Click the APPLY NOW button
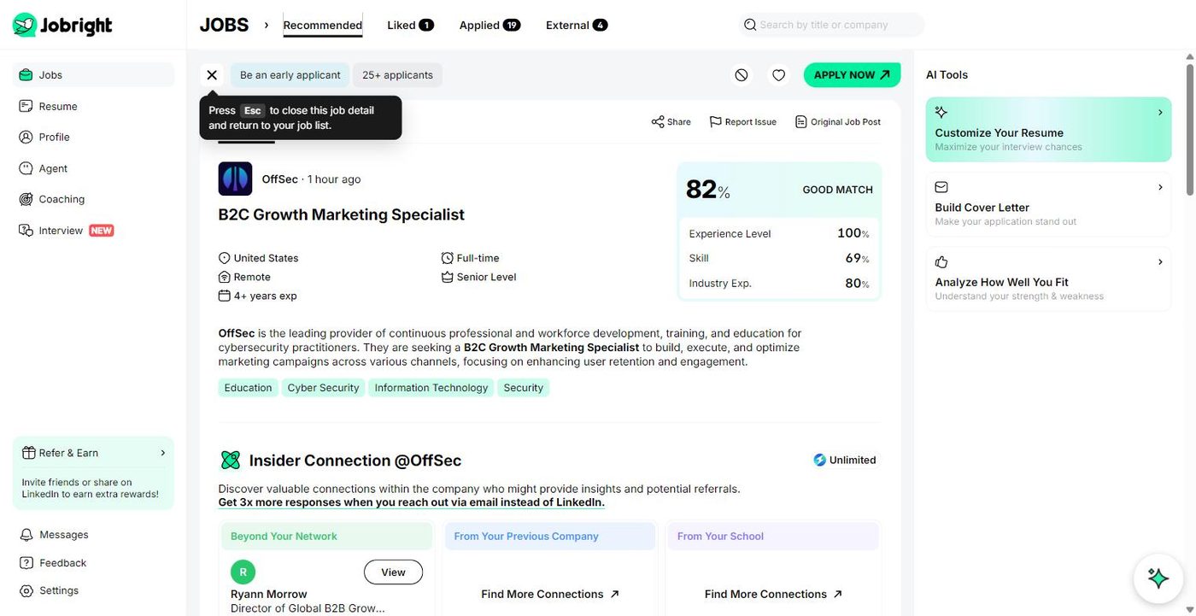Image resolution: width=1196 pixels, height=616 pixels. [x=852, y=75]
